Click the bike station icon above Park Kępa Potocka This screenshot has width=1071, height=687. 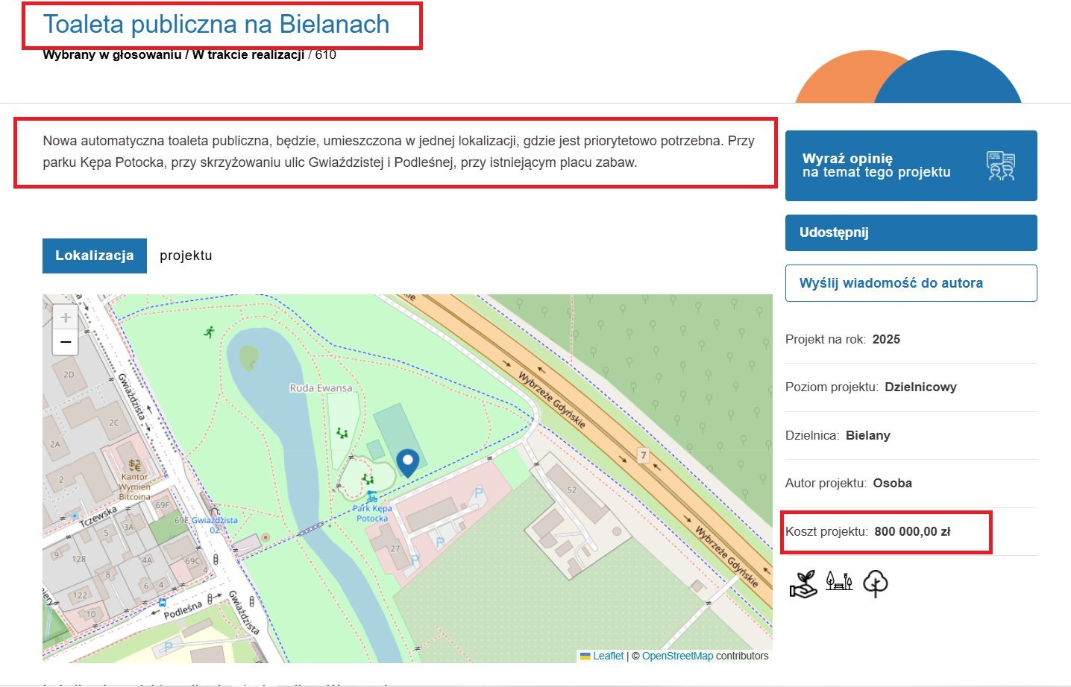click(371, 497)
